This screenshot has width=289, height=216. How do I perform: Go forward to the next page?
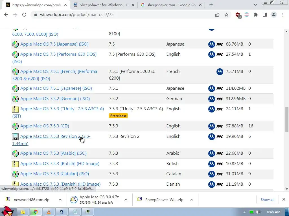click(15, 15)
